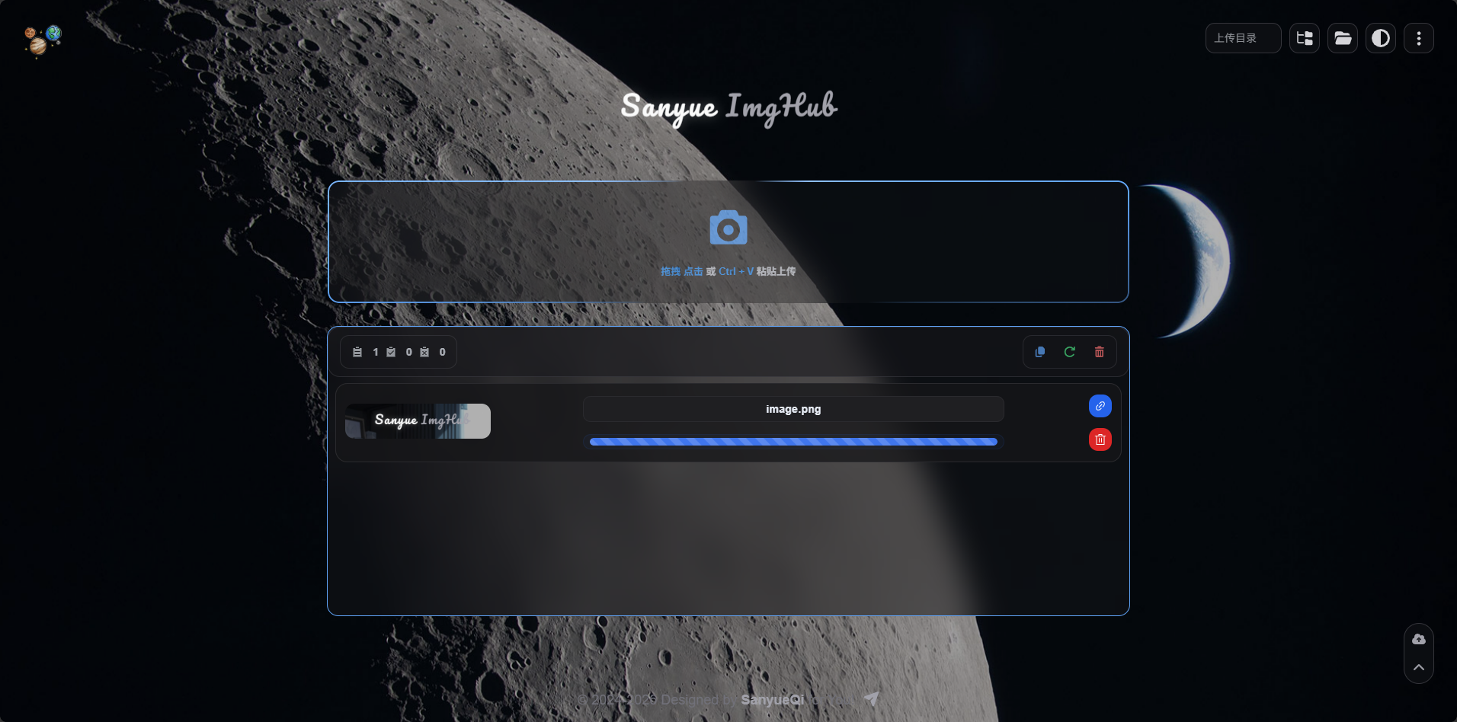Viewport: 1457px width, 722px height.
Task: Click the failed uploads x-clipboard icon
Action: [424, 352]
